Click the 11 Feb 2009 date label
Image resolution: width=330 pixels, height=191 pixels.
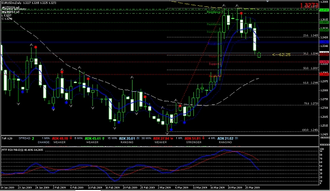[x=95, y=188]
